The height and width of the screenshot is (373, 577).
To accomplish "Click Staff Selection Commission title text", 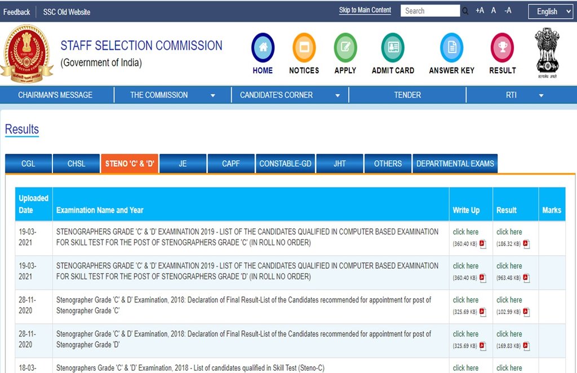I will click(141, 45).
